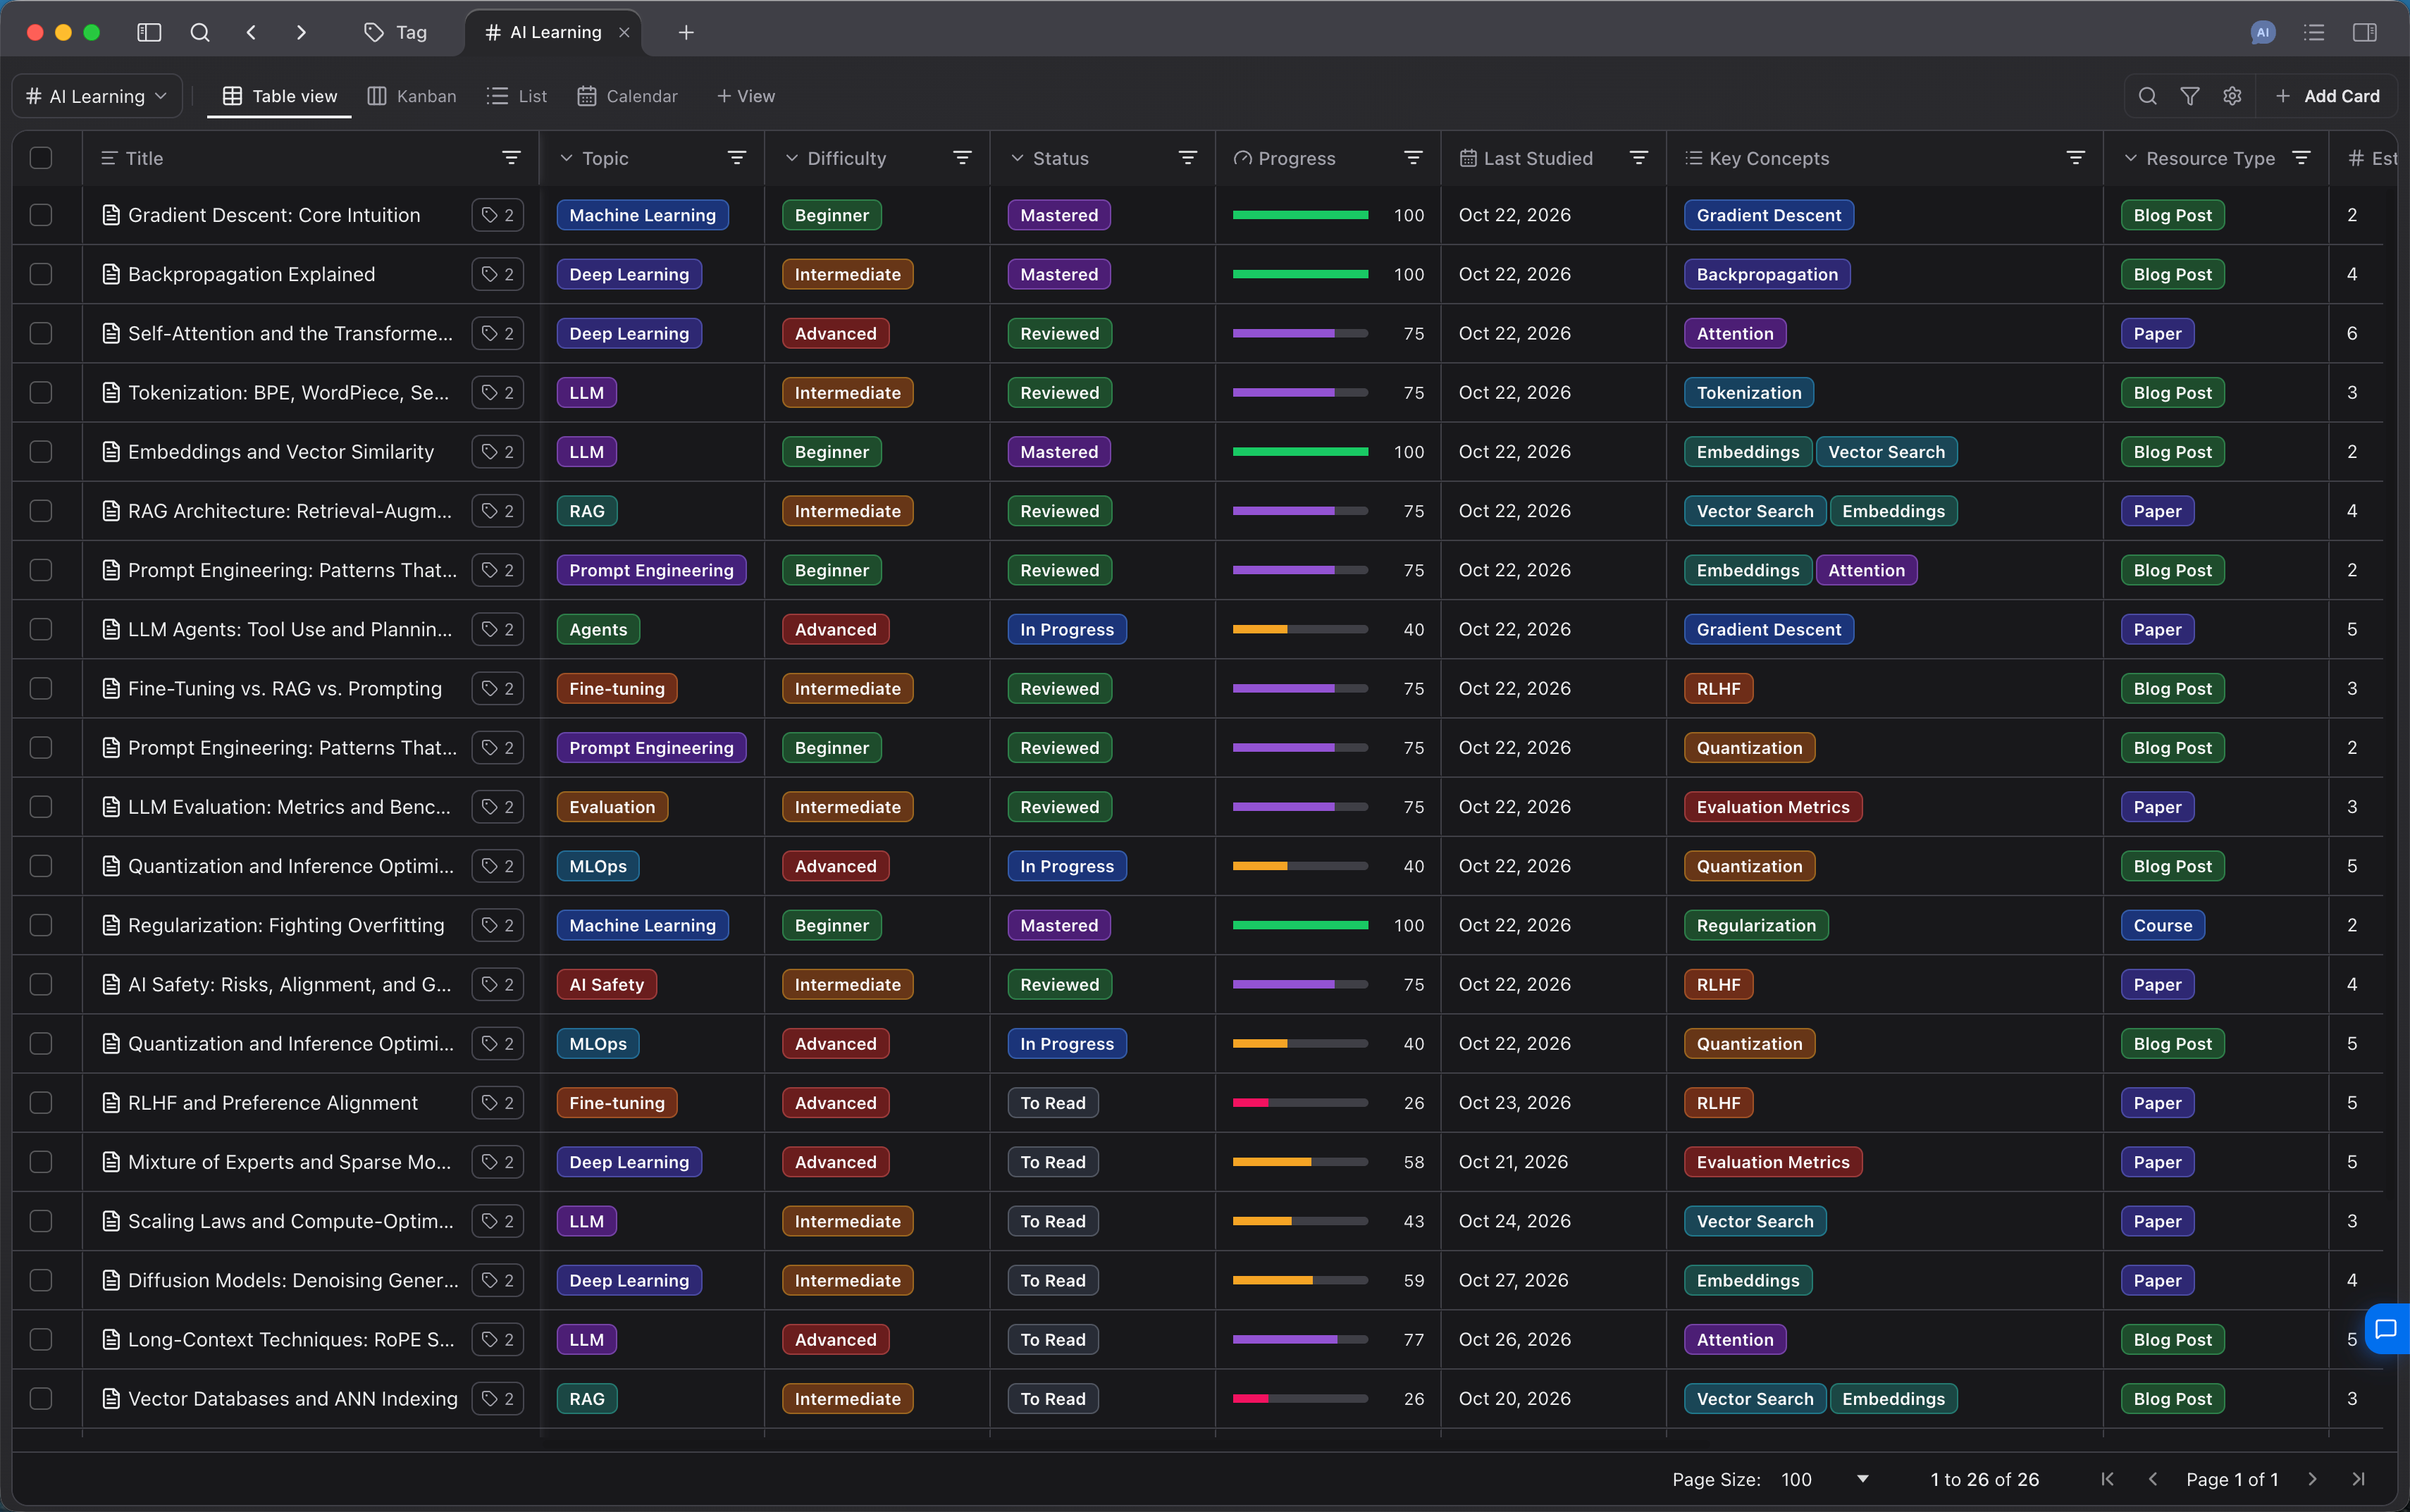Open the Topic column header menu

tap(737, 158)
